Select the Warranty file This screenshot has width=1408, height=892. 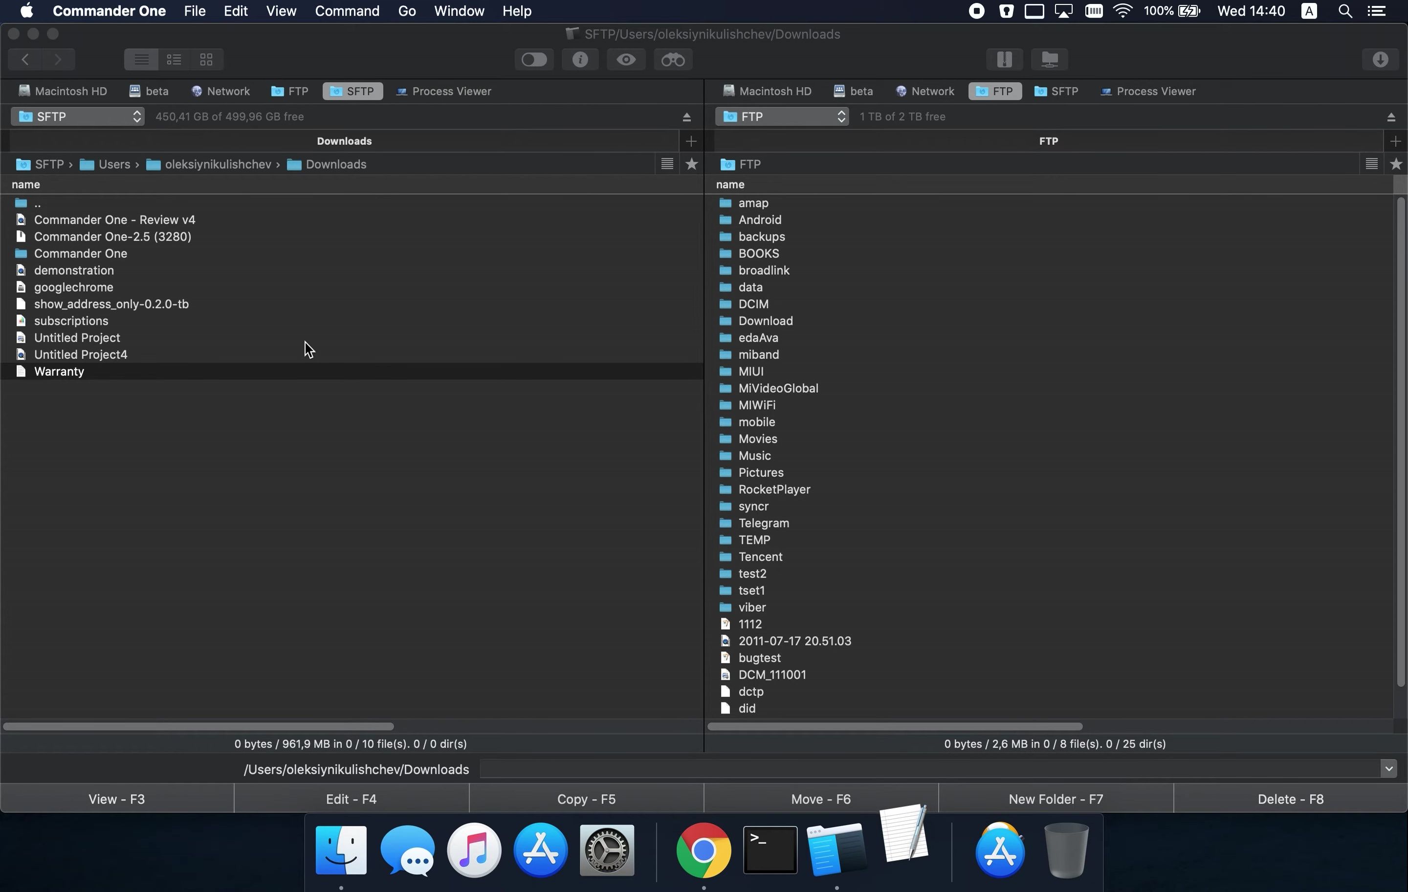352,372
